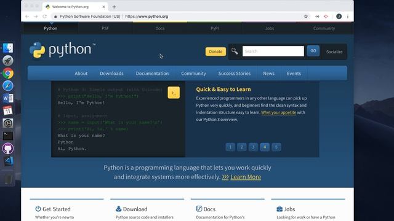The height and width of the screenshot is (221, 394).
Task: Follow the Whet your appetite link
Action: pos(278,112)
